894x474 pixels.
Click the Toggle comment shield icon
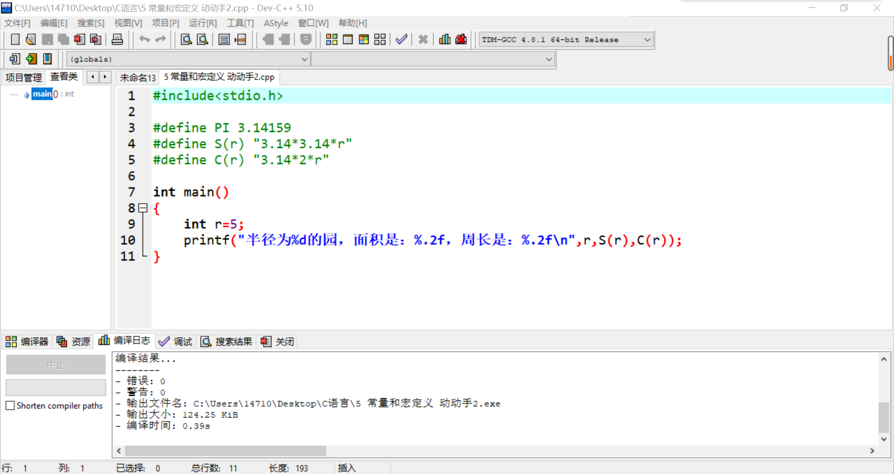[306, 40]
